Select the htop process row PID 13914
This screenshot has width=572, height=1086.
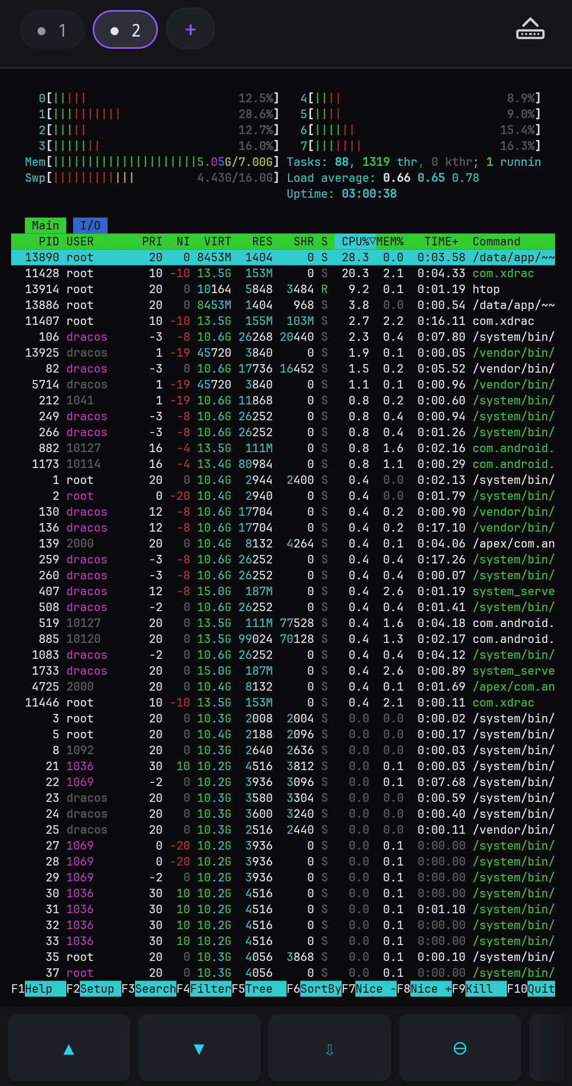[x=283, y=289]
